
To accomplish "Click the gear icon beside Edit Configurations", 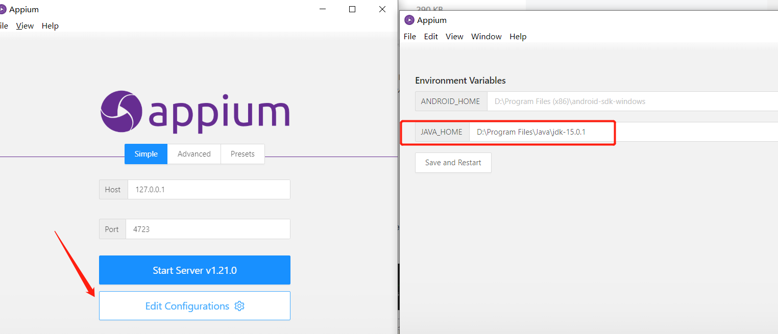I will click(239, 306).
